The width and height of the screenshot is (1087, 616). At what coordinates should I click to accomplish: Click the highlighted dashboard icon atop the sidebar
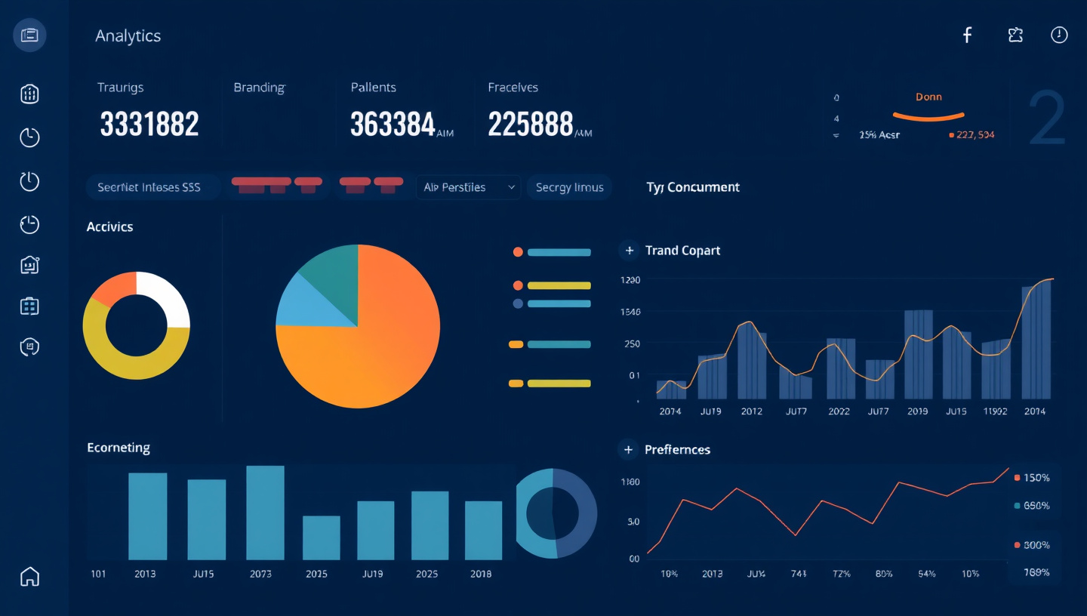pos(29,35)
